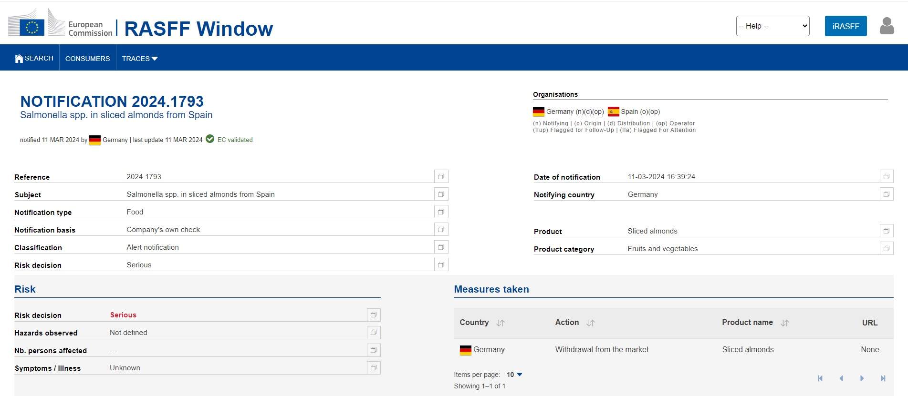Click 'Alert notification' value
Screen dimensions: 908x396
[153, 247]
